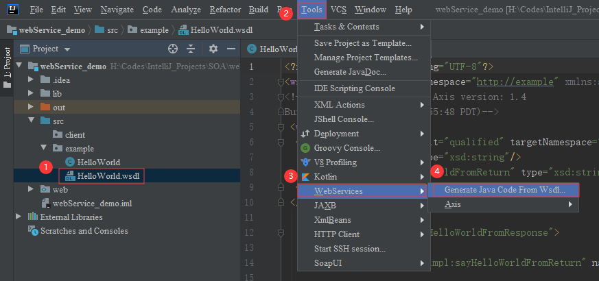
Task: Select Start SSH session
Action: tap(362, 249)
